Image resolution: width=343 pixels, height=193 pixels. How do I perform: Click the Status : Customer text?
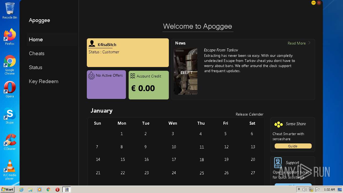click(104, 52)
